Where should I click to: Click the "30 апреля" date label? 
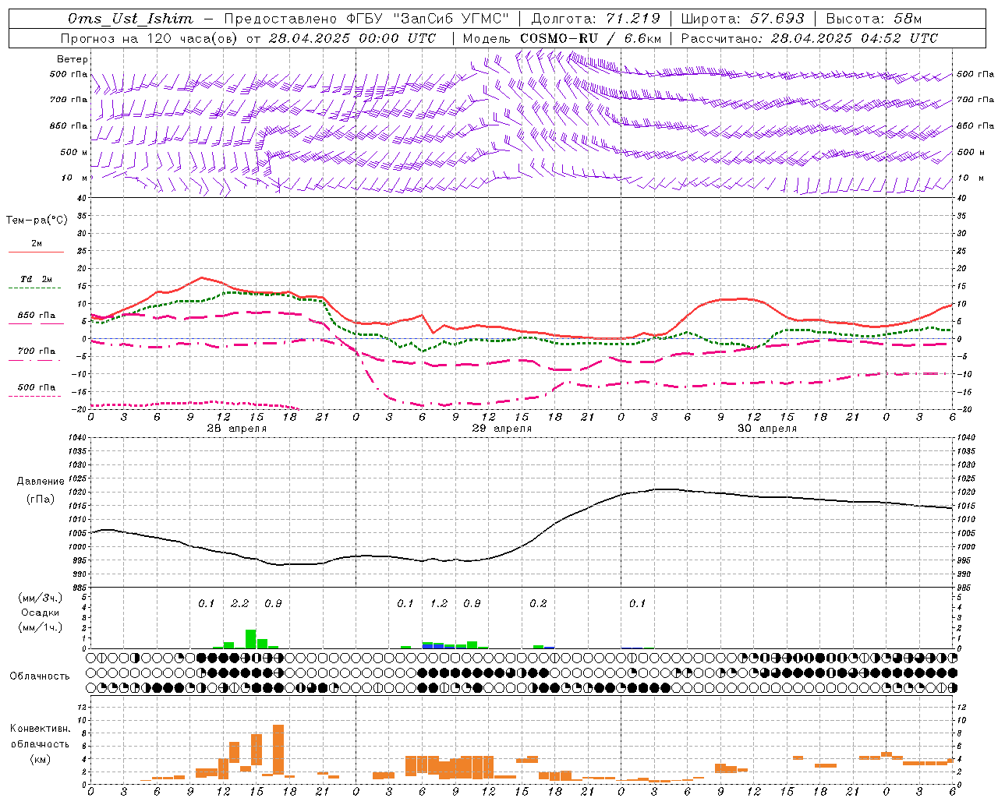766,429
